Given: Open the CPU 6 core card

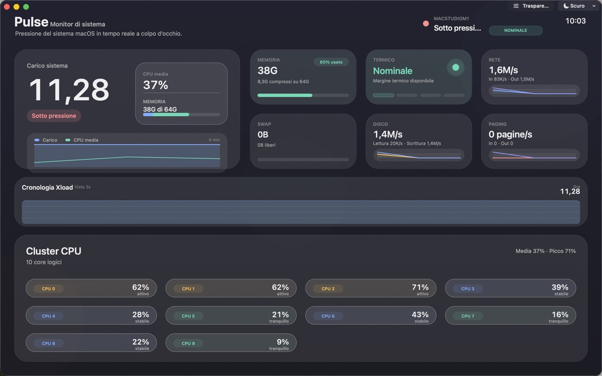Looking at the screenshot, I should (371, 315).
